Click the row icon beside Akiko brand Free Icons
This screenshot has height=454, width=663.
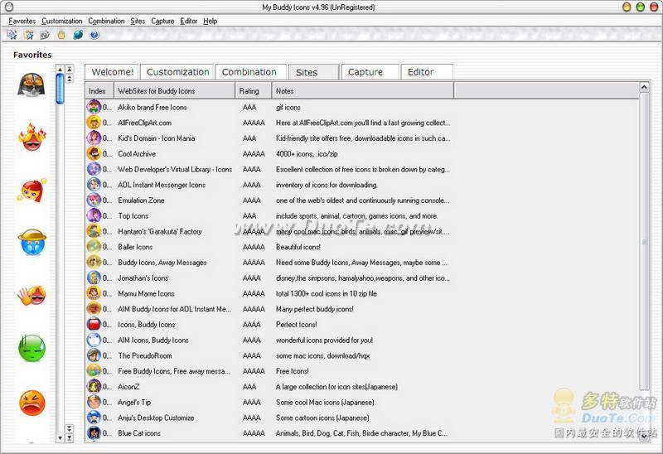click(94, 107)
